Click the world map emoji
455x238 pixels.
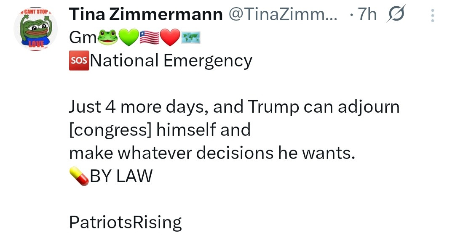coord(191,38)
